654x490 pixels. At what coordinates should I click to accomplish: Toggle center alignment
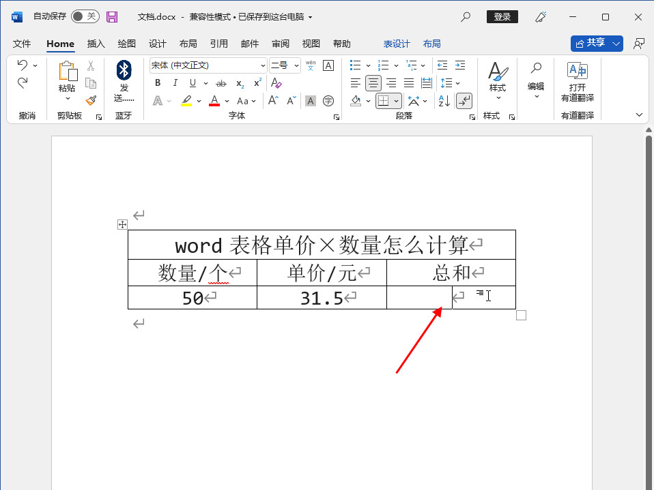coord(373,83)
